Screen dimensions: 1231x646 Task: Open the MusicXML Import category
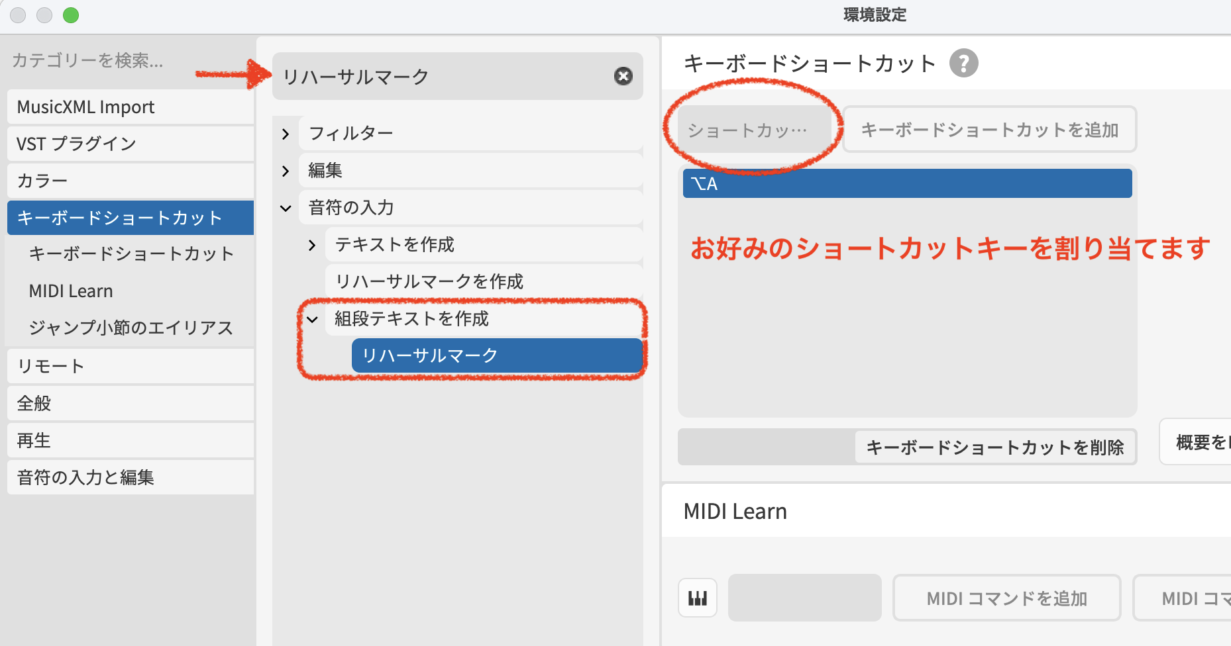click(x=130, y=107)
